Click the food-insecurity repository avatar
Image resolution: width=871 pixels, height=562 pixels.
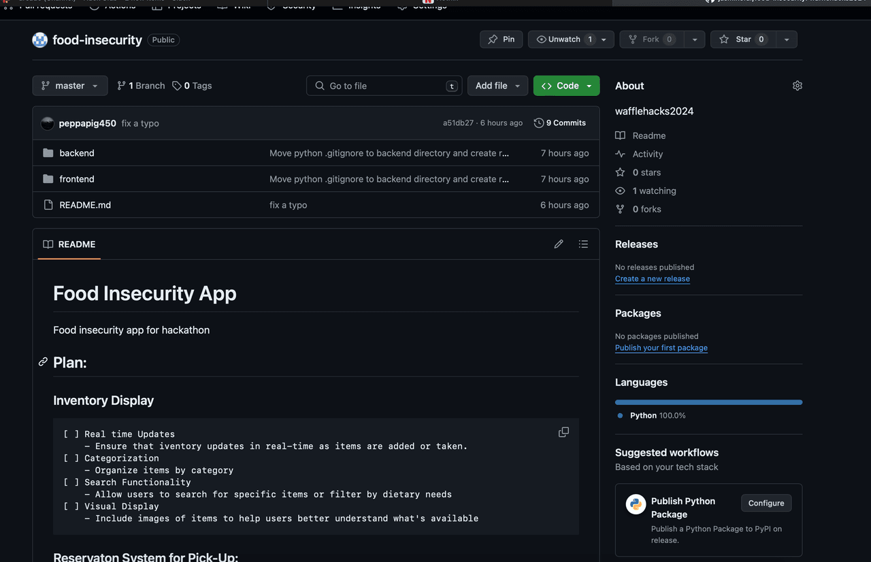(40, 39)
